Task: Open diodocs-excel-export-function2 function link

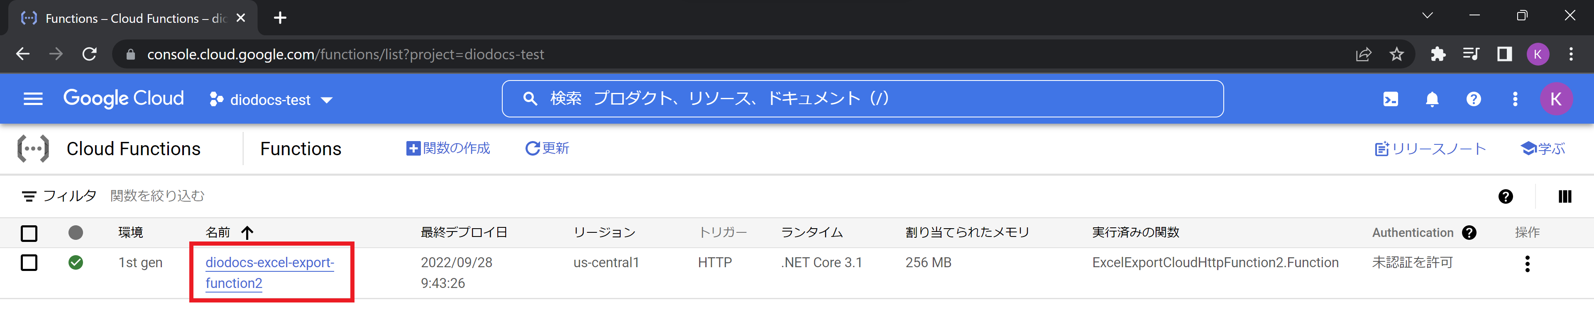Action: click(x=270, y=273)
